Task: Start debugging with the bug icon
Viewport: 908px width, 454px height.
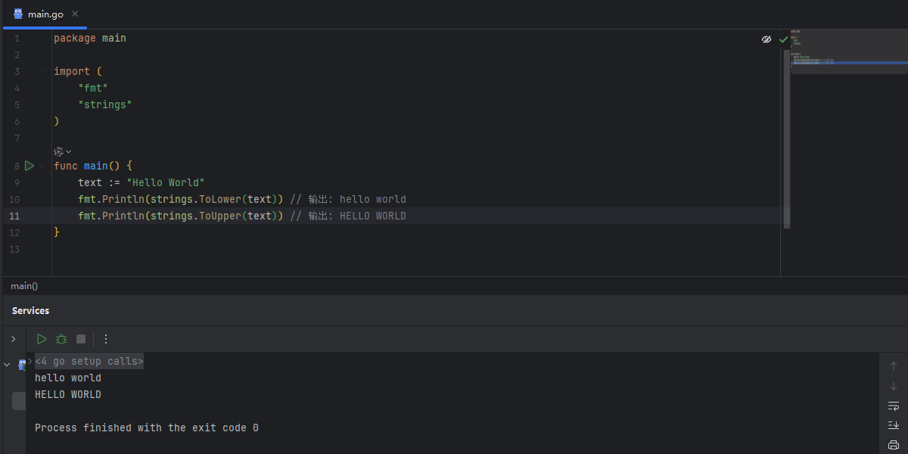Action: pyautogui.click(x=61, y=339)
